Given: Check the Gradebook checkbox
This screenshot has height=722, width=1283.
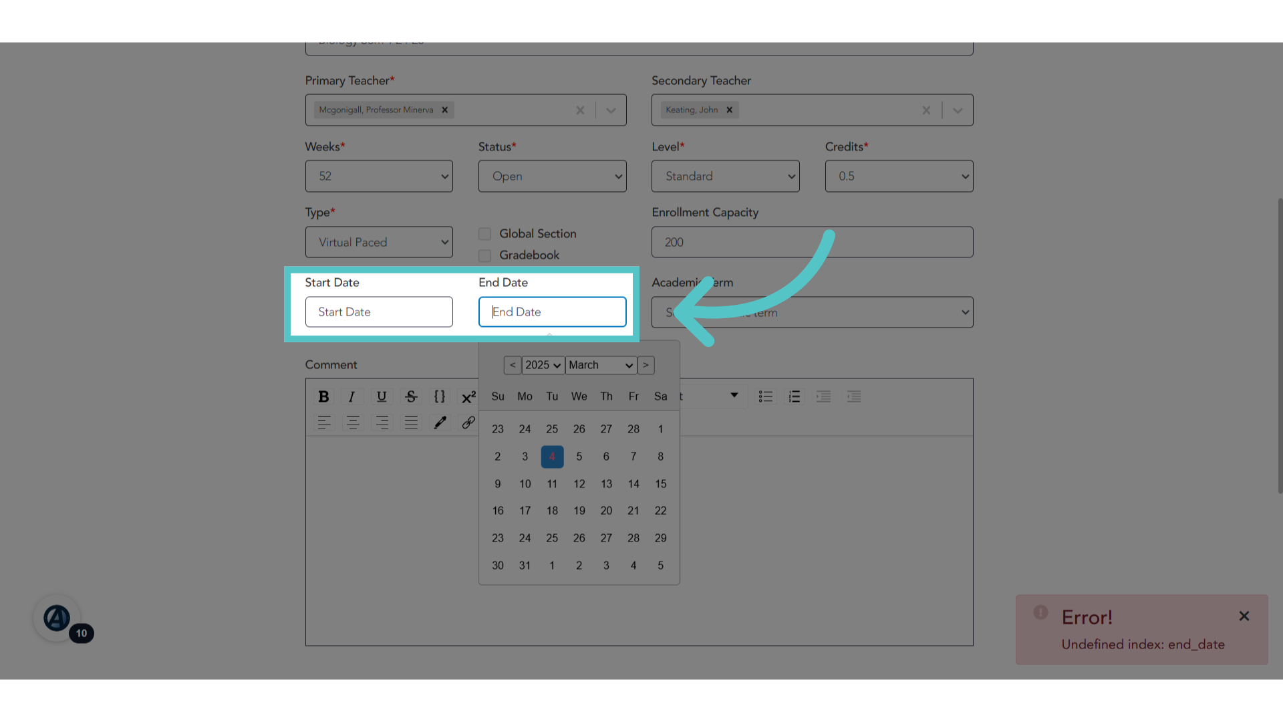Looking at the screenshot, I should [485, 255].
